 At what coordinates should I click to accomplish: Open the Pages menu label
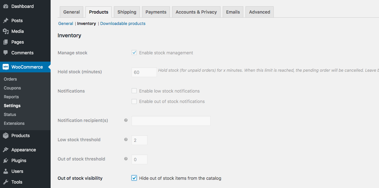tap(18, 42)
